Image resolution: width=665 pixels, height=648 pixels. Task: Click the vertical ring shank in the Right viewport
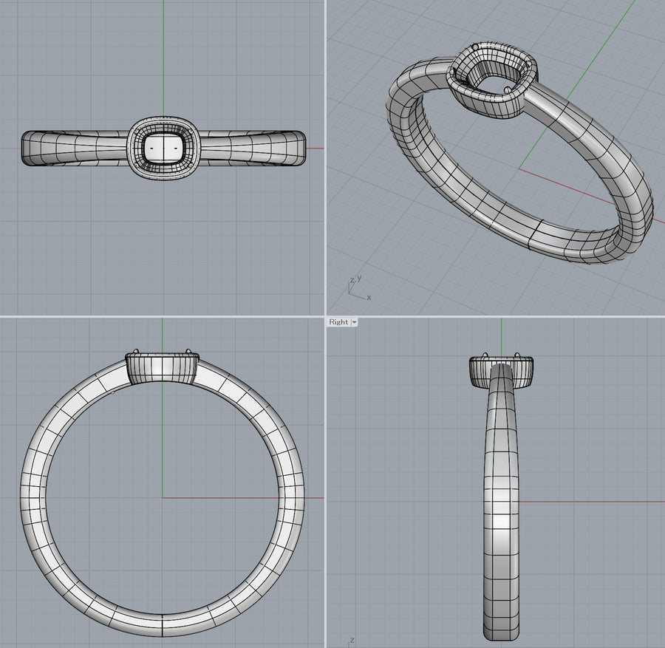(x=502, y=517)
